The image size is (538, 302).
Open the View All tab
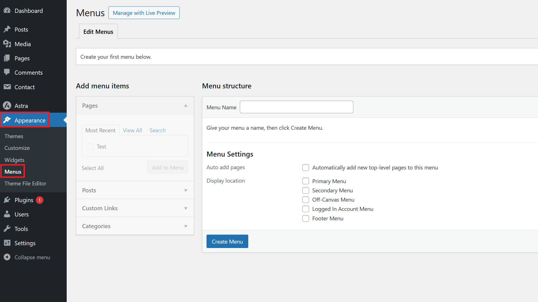click(x=132, y=130)
